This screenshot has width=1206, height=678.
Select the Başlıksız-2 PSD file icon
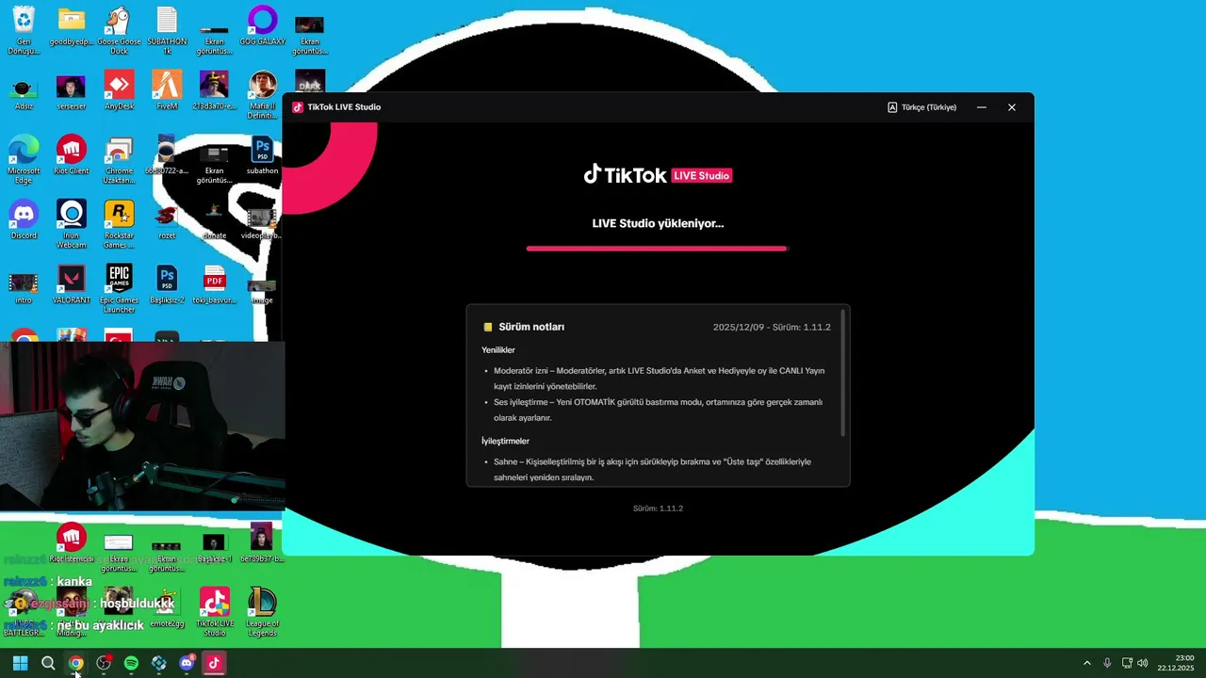(x=167, y=284)
